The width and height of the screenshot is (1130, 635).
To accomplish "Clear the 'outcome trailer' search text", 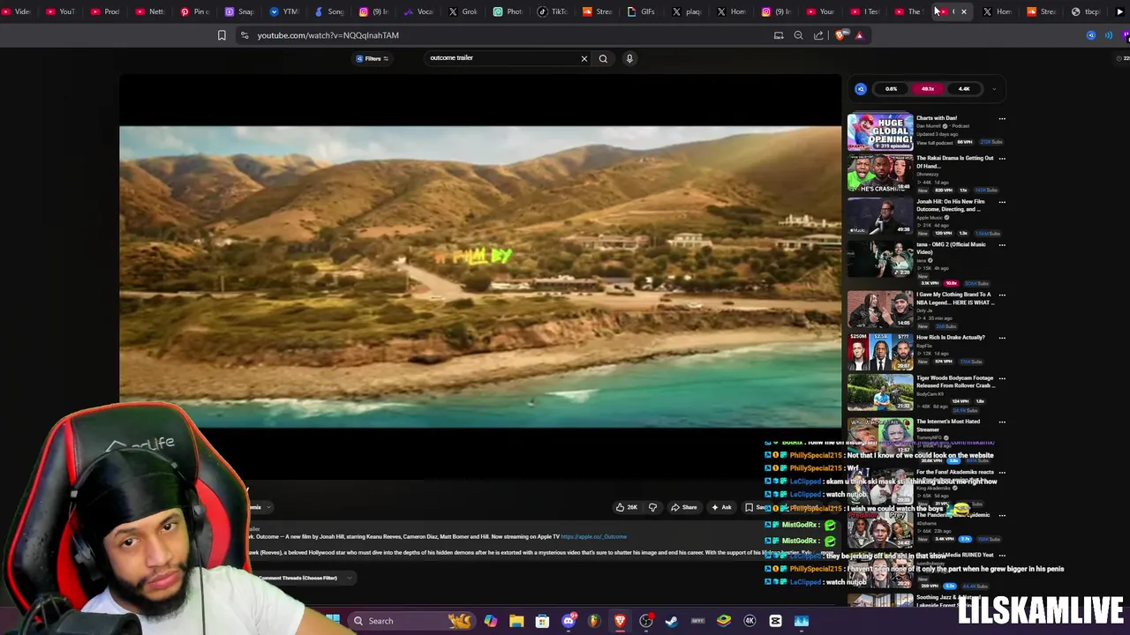I will [x=584, y=58].
